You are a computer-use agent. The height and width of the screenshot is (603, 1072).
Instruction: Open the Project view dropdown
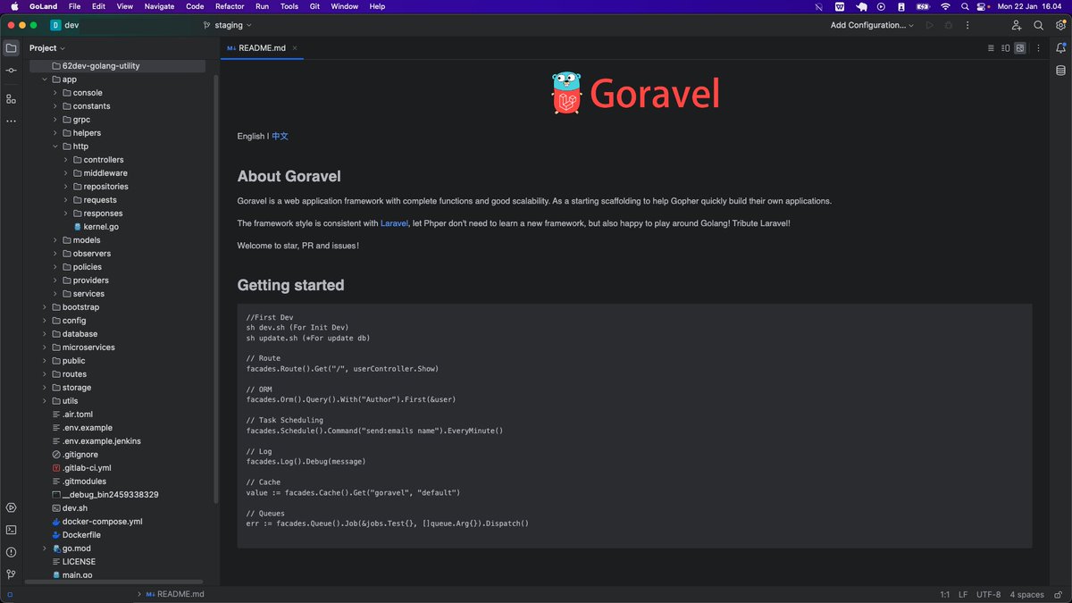tap(47, 48)
